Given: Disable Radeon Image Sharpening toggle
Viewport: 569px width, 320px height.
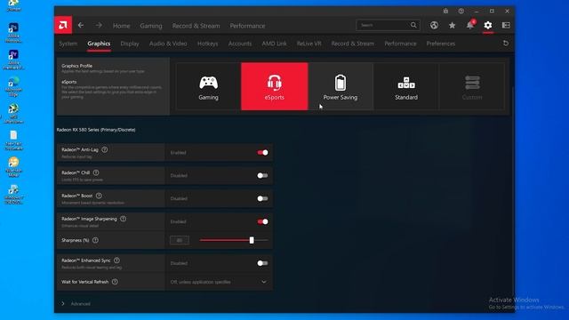Looking at the screenshot, I should click(263, 221).
